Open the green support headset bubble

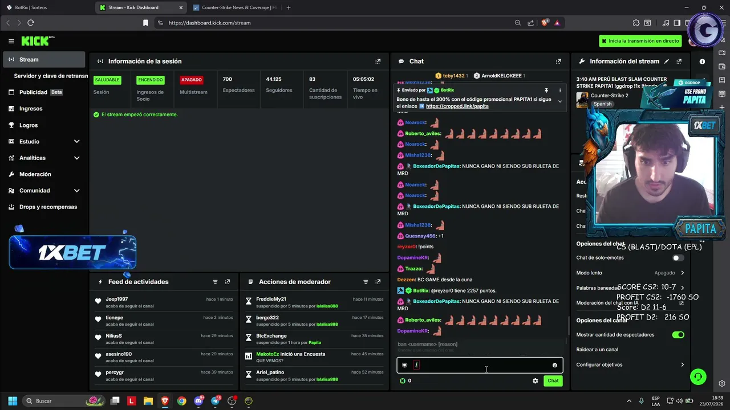[x=698, y=377]
